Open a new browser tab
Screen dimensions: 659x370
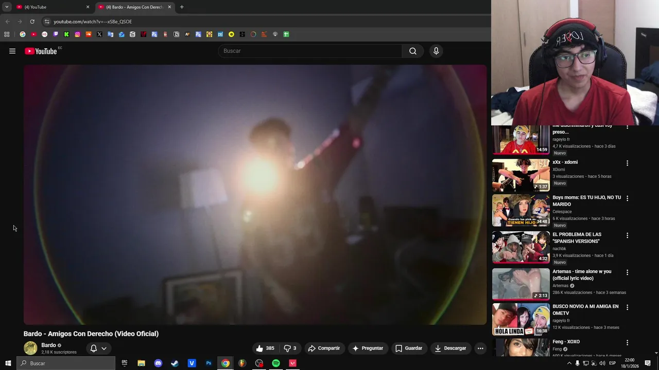coord(182,7)
